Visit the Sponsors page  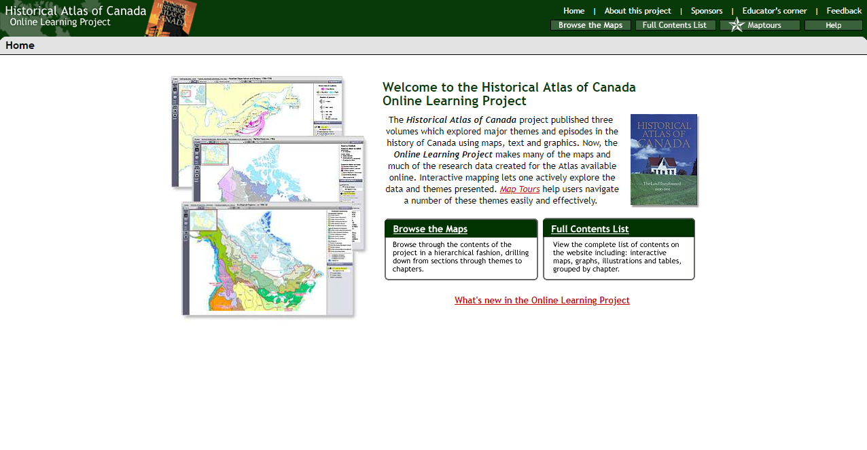coord(707,11)
